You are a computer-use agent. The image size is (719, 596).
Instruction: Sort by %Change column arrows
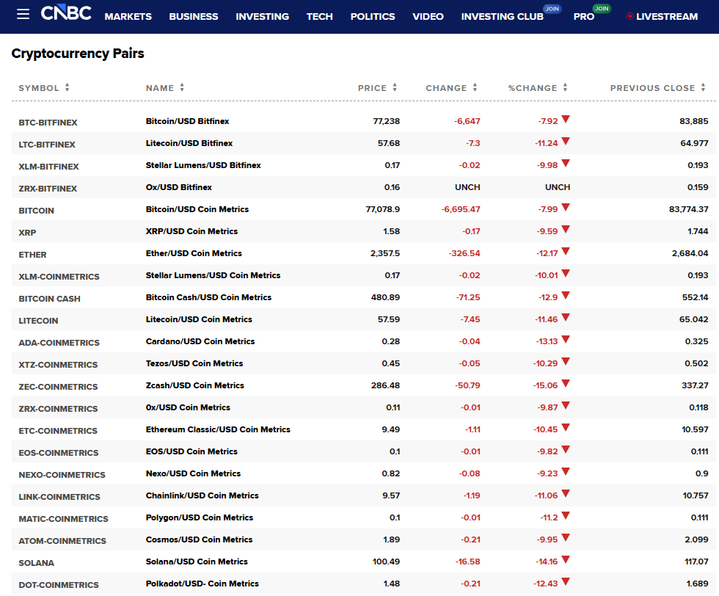coord(565,88)
